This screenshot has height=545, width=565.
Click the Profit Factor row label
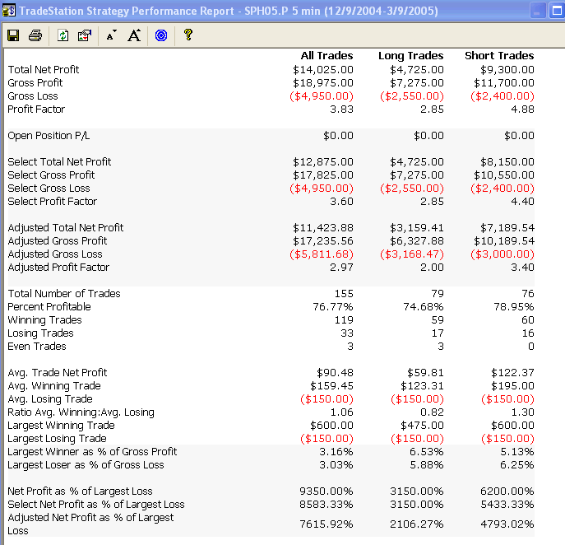click(x=36, y=109)
